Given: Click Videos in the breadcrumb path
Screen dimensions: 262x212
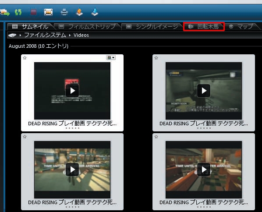Looking at the screenshot, I should 81,35.
